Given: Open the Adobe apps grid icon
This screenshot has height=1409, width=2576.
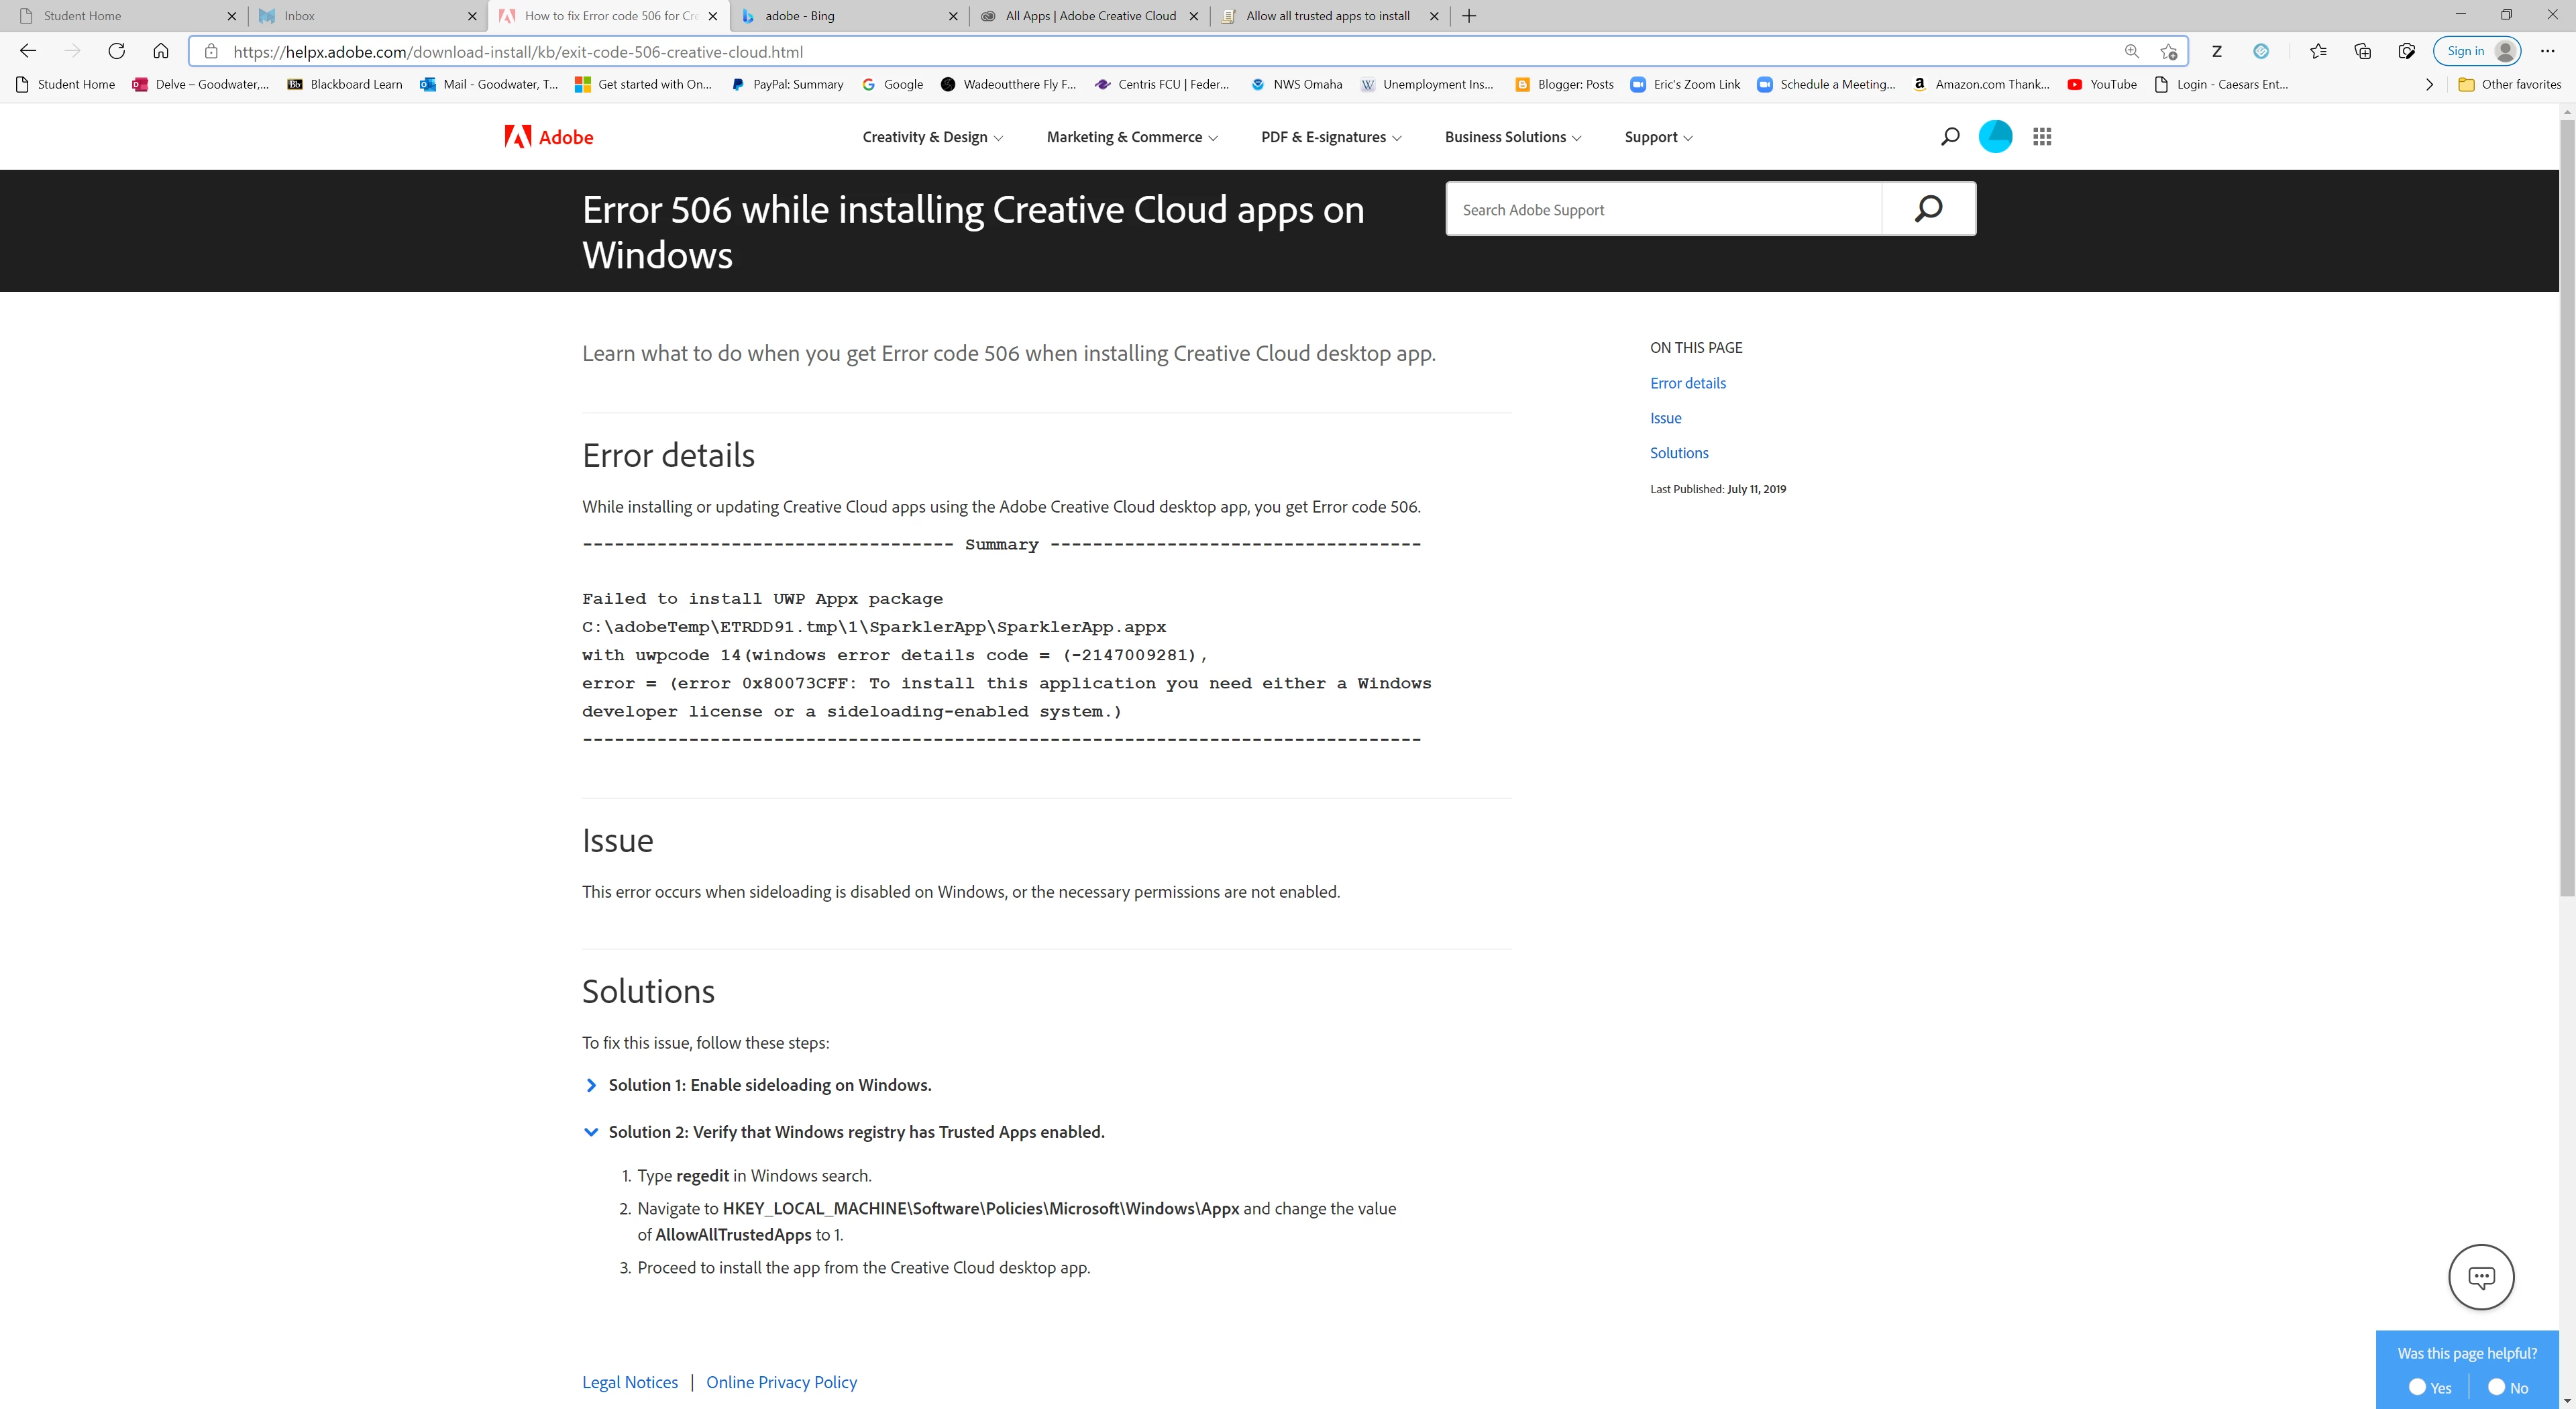Looking at the screenshot, I should [2042, 137].
